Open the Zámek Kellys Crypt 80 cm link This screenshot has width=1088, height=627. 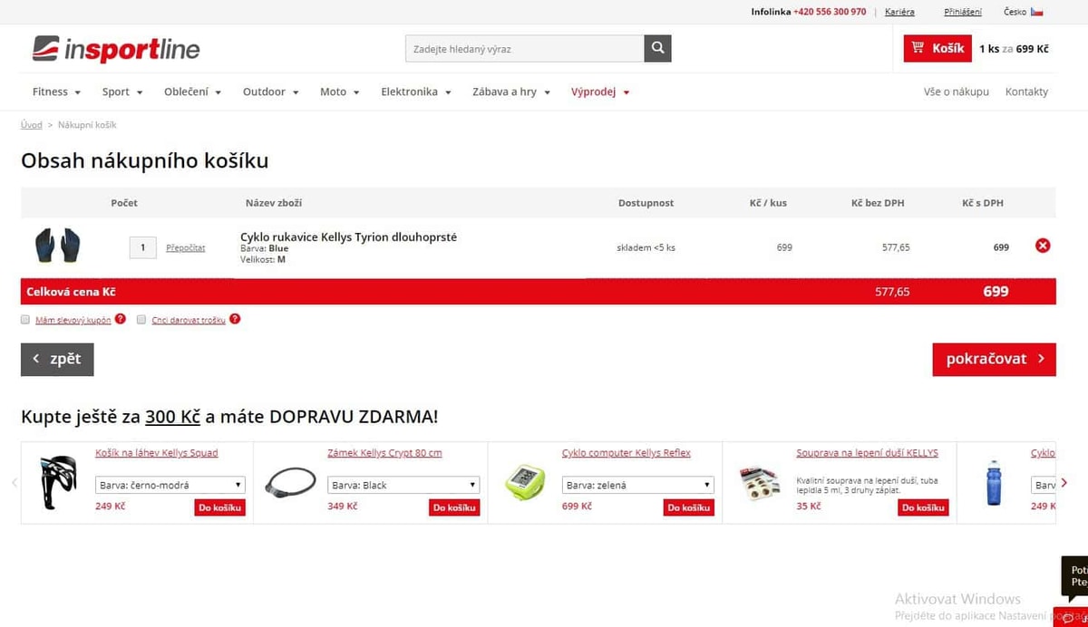pos(384,453)
